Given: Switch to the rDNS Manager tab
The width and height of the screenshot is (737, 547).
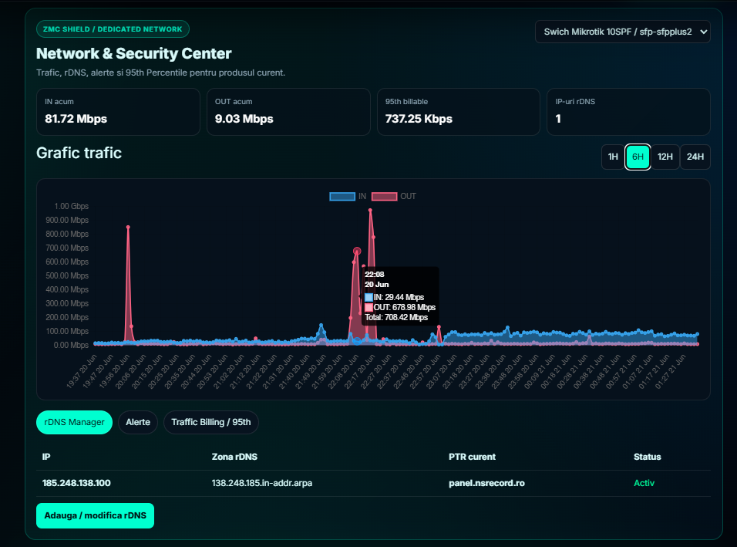Looking at the screenshot, I should (74, 422).
